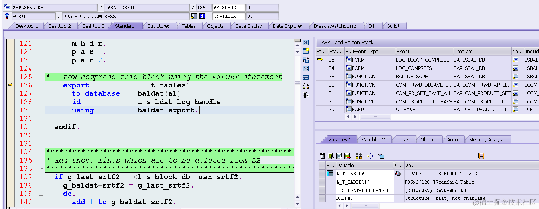Select the row selector for BALDAT
The image size is (539, 209).
(322, 198)
